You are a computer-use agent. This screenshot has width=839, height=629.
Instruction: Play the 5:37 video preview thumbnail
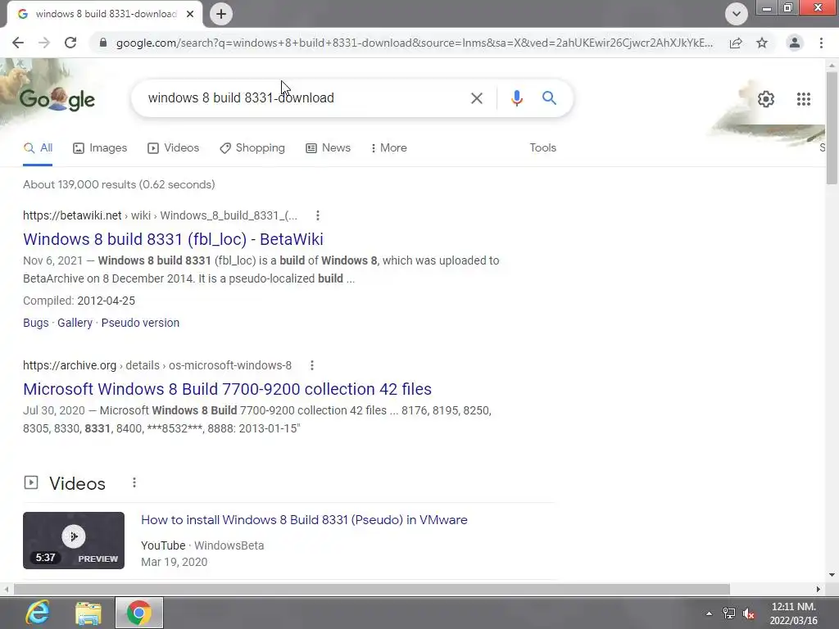pyautogui.click(x=73, y=541)
